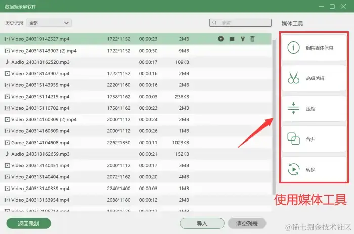Click the 导入 button

[202, 223]
